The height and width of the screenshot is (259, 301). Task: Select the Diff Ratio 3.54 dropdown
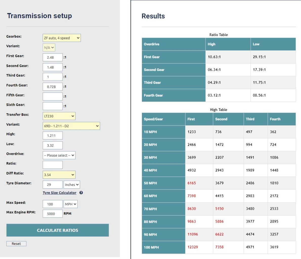[59, 175]
